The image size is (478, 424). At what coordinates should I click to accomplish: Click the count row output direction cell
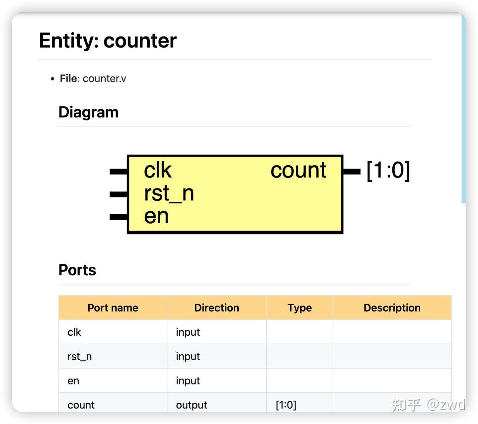click(x=217, y=403)
